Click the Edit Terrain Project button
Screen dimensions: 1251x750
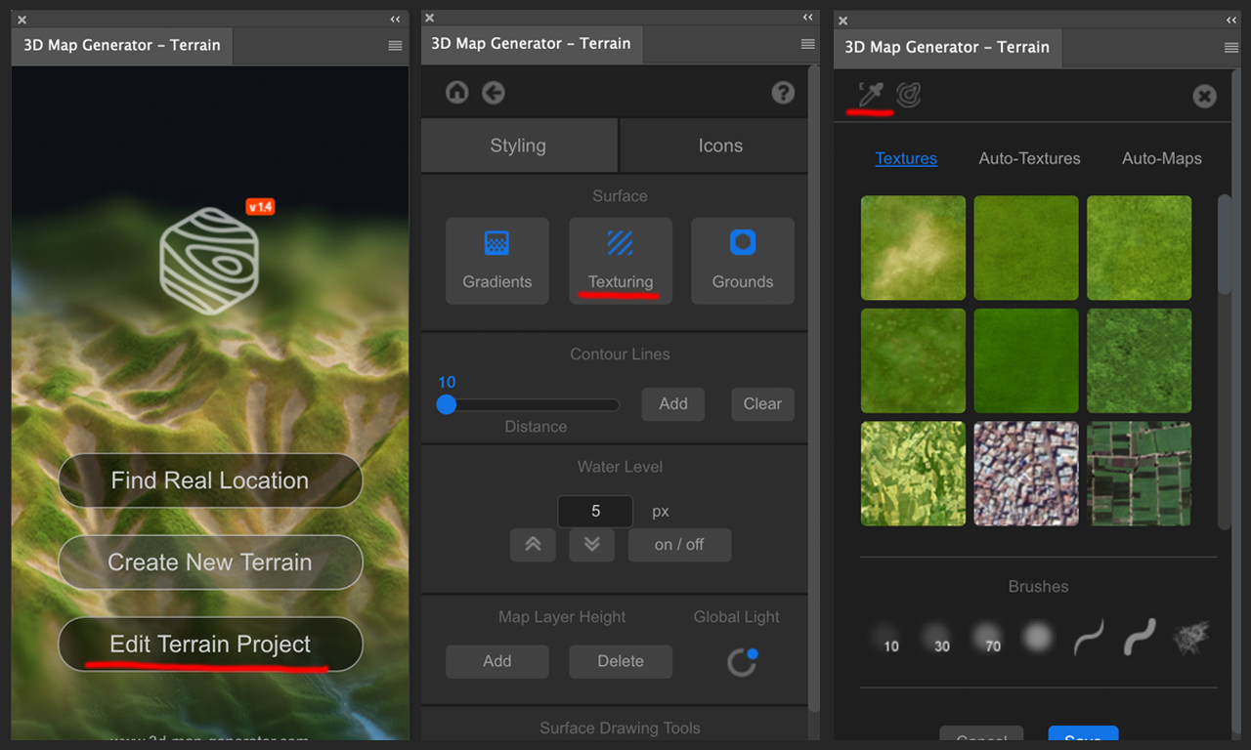210,645
